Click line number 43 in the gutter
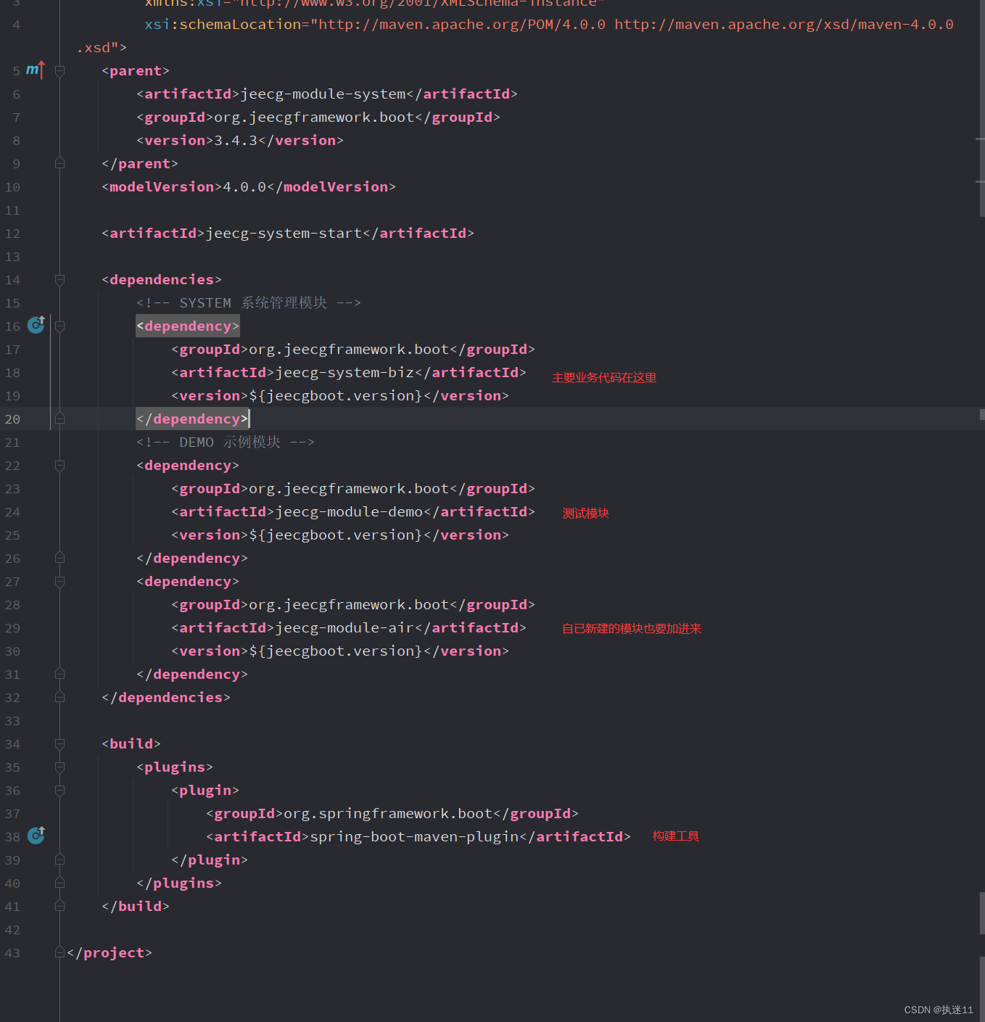 click(x=12, y=953)
